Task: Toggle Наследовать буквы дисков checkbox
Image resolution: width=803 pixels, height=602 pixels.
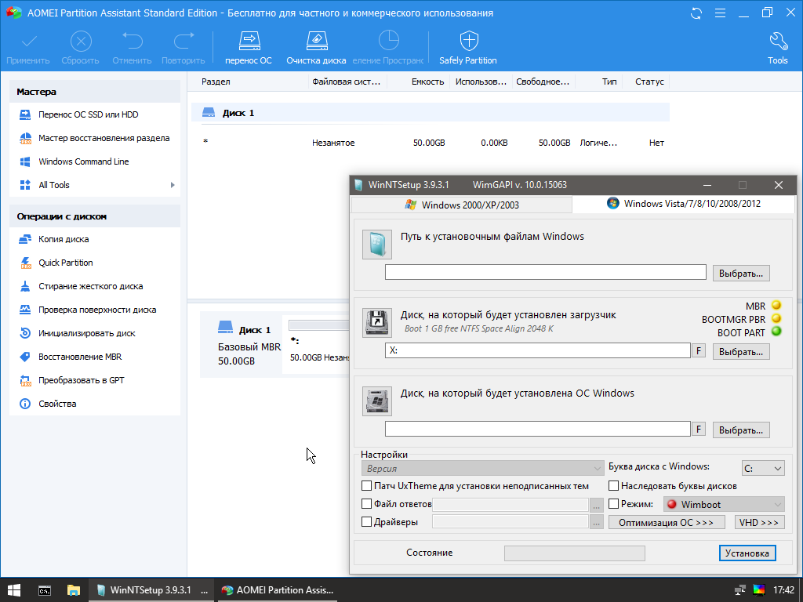Action: tap(613, 486)
